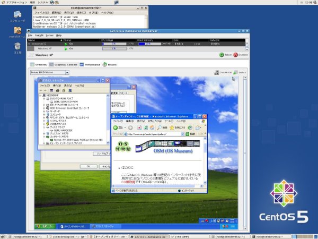Click the Device Manager taskbar button in XP
Screen dimensions: 318x239
tap(105, 226)
